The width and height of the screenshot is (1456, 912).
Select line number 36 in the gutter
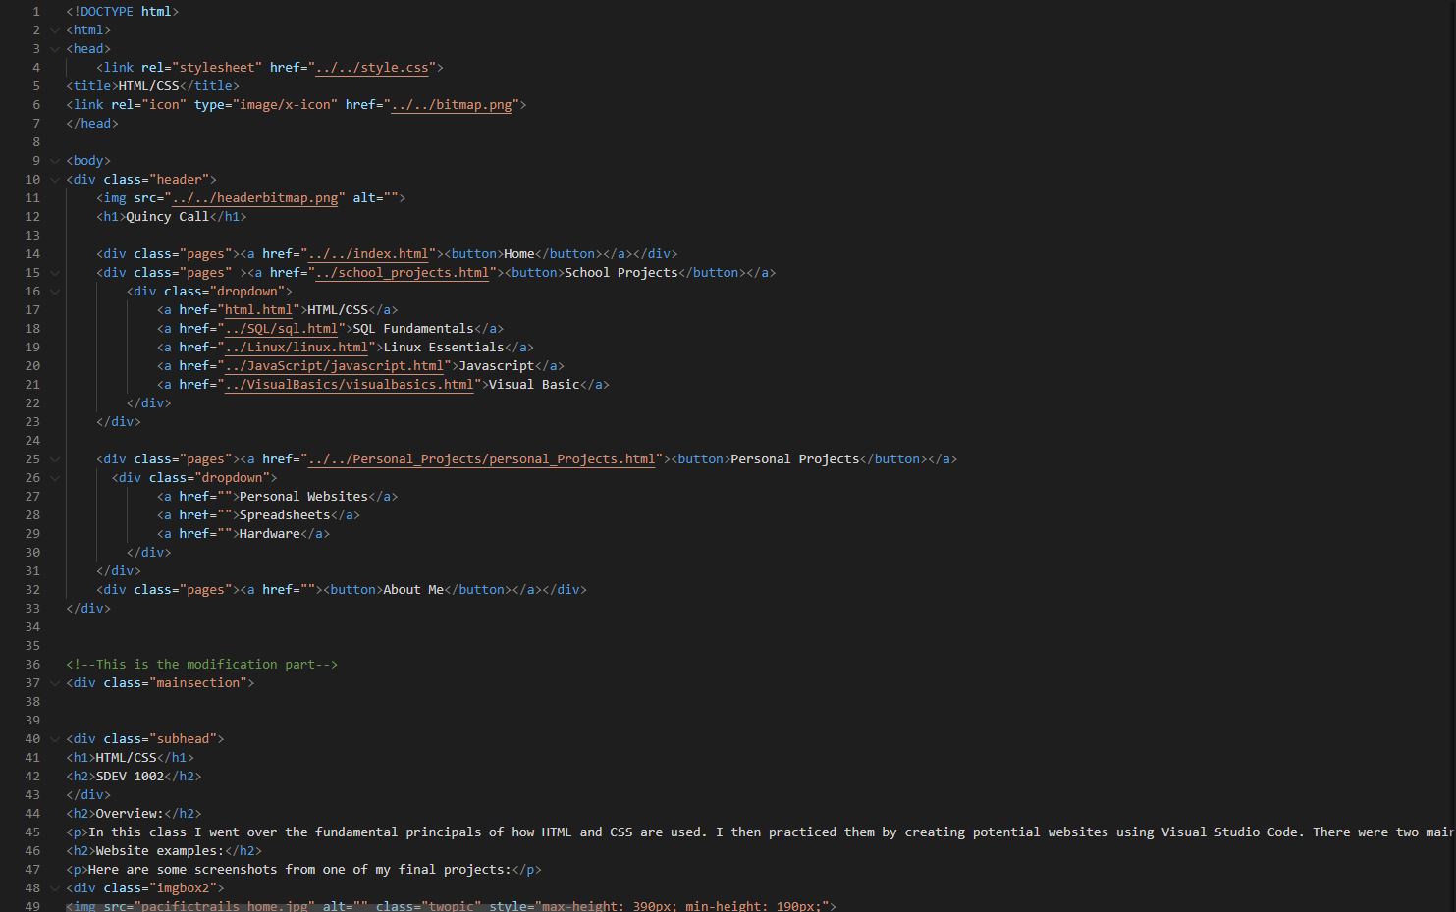click(33, 665)
